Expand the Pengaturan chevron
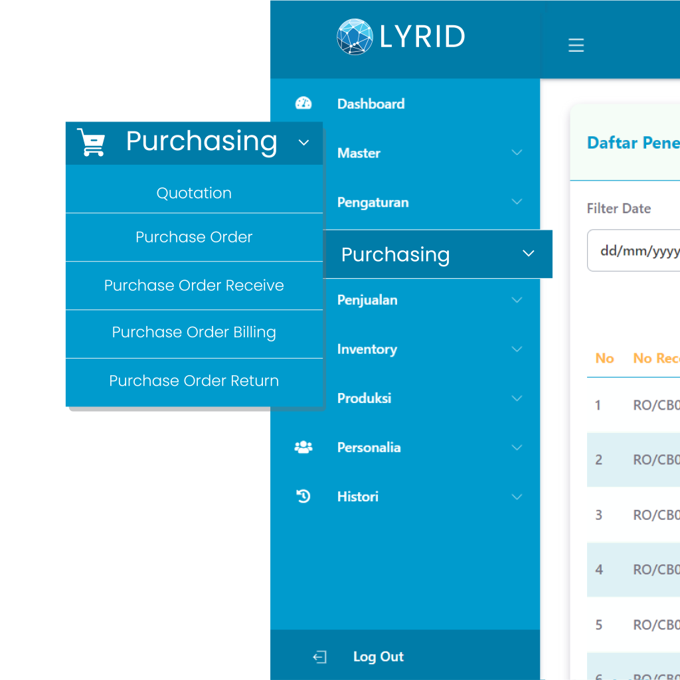Screen dimensions: 680x680 click(x=517, y=202)
